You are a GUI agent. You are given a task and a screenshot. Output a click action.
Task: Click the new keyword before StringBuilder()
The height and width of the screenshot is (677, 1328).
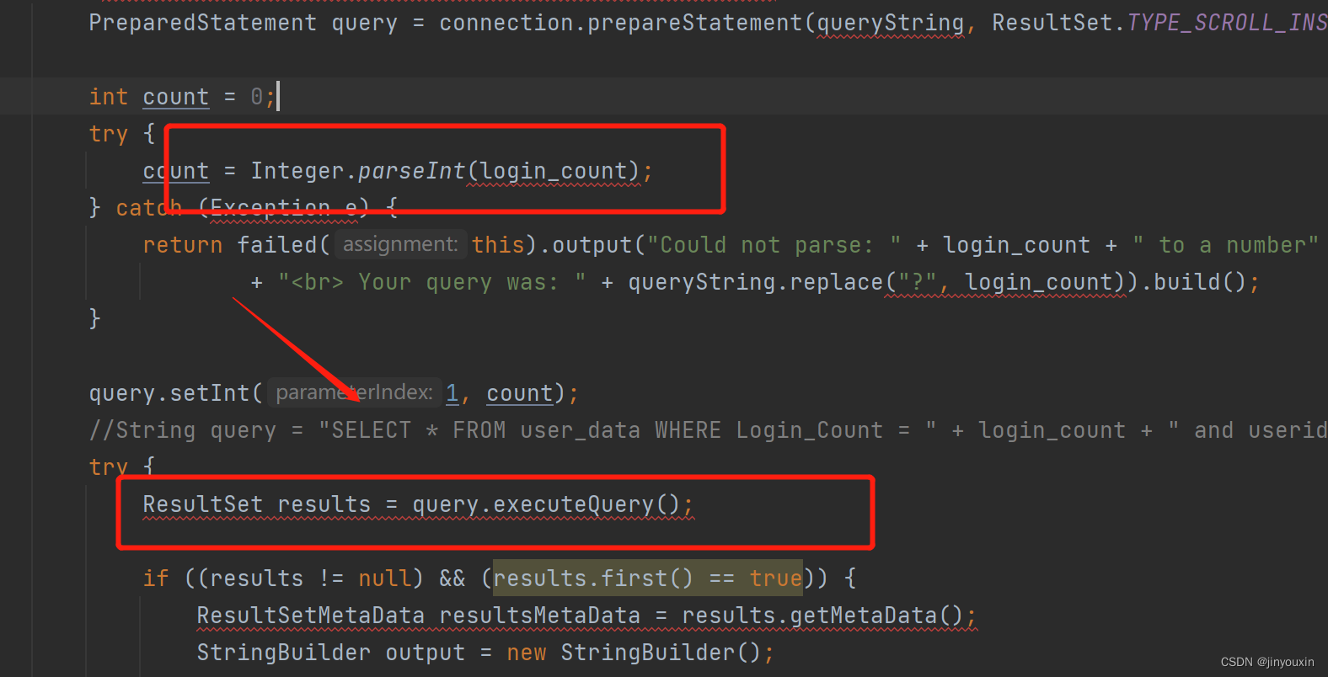click(527, 653)
